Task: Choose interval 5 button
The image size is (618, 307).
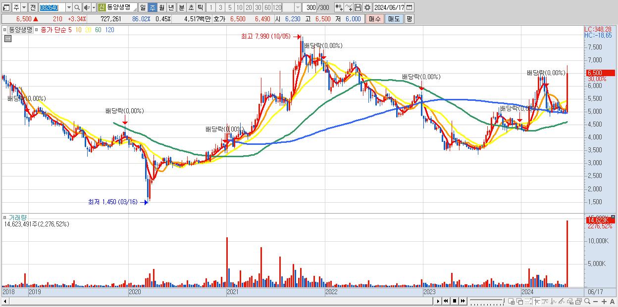Action: [x=230, y=7]
